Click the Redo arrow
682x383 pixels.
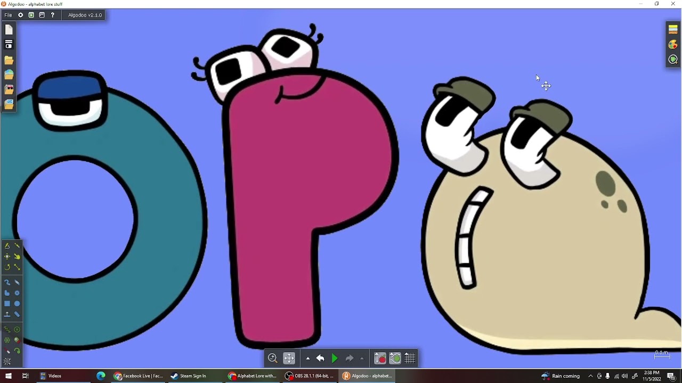pyautogui.click(x=350, y=358)
